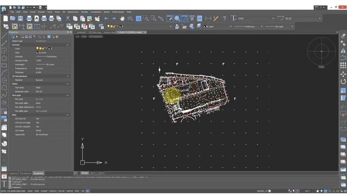Open the Help menu

tap(129, 12)
